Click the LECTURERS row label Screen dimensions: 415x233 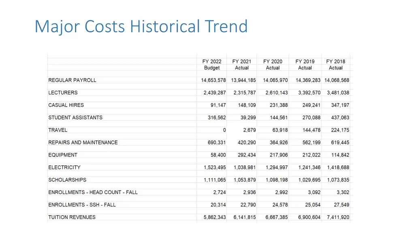click(x=63, y=93)
